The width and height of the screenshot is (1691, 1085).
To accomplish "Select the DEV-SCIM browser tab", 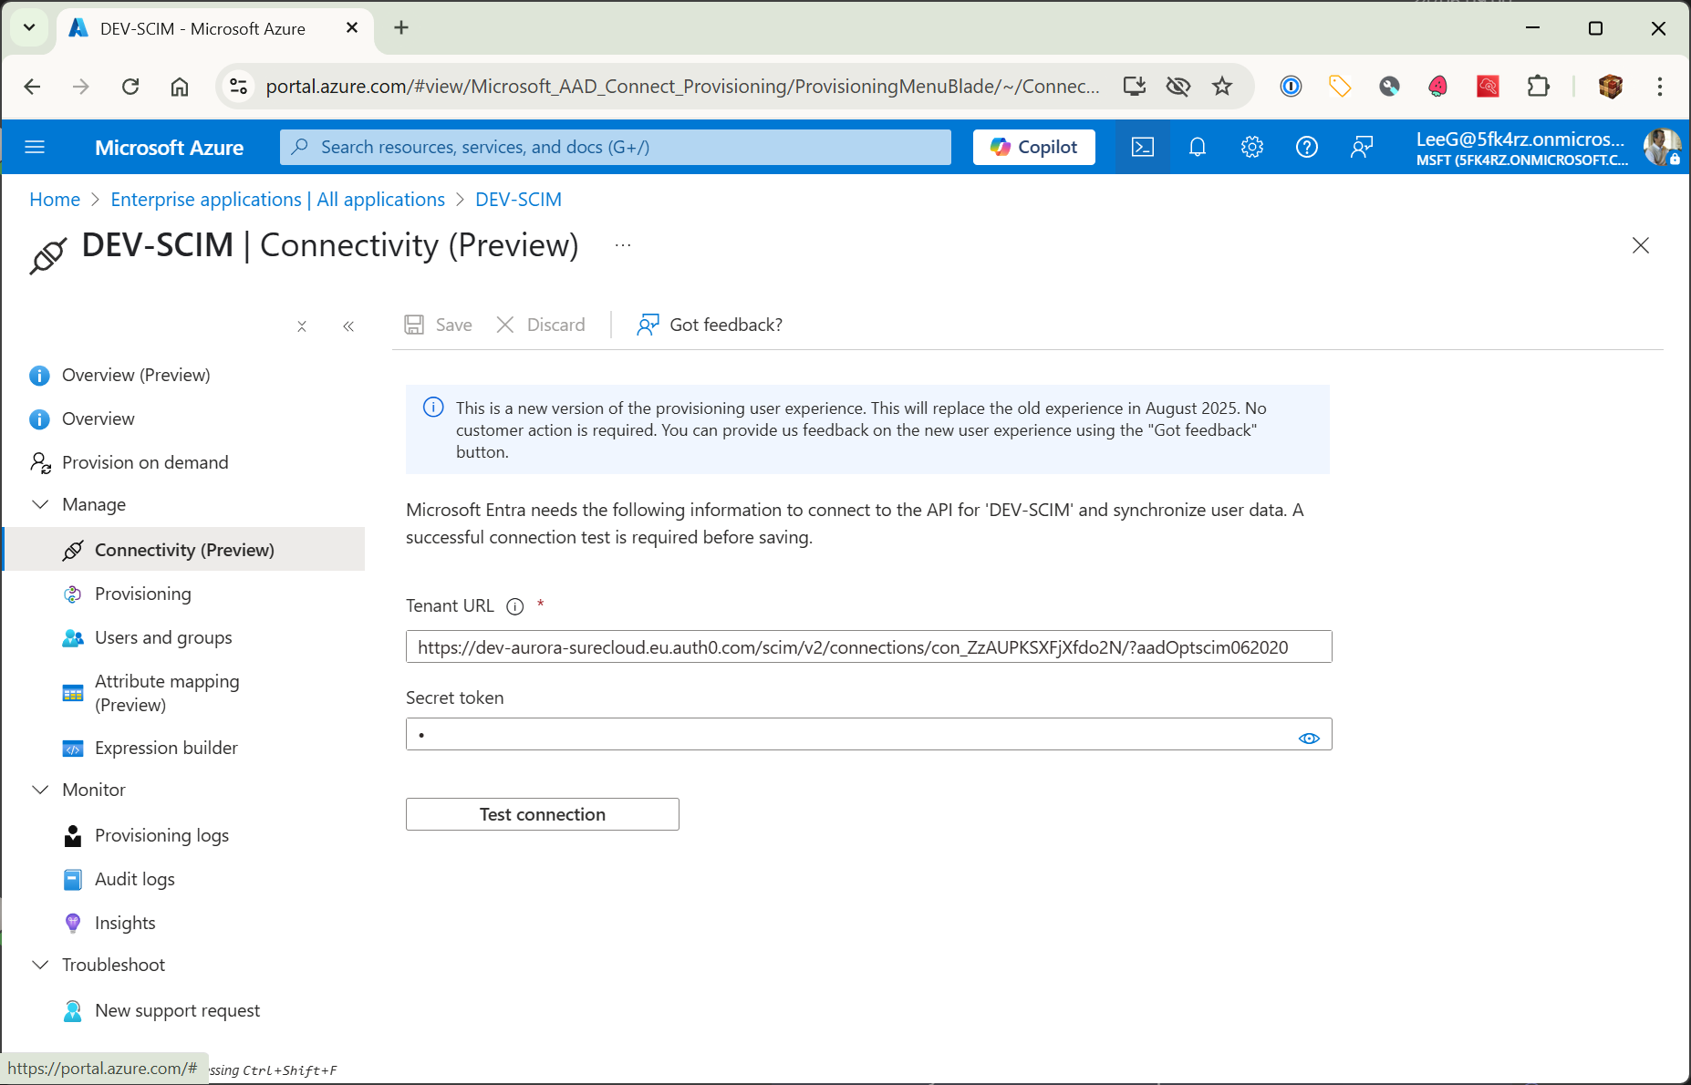I will pyautogui.click(x=202, y=28).
